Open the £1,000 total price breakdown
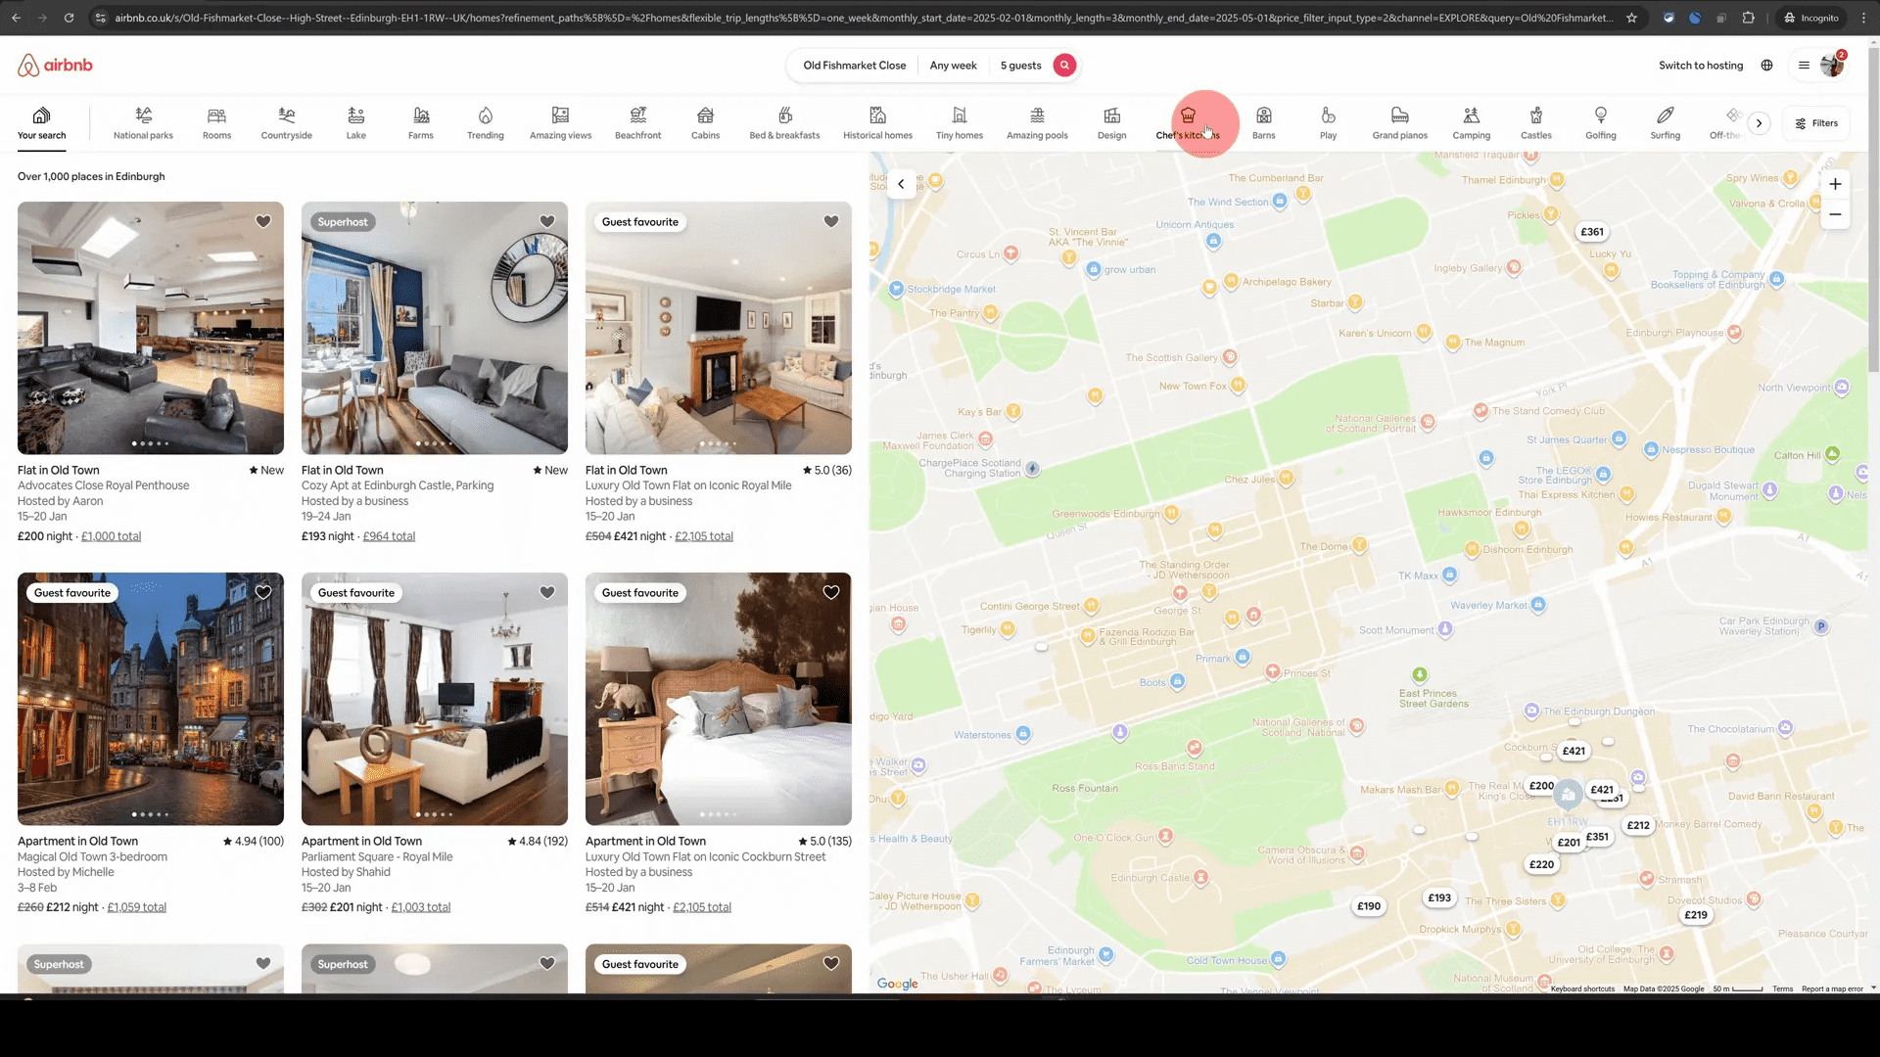This screenshot has width=1880, height=1057. [x=111, y=536]
